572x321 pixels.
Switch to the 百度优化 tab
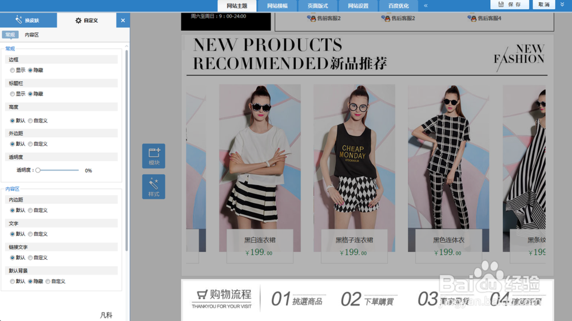point(398,6)
